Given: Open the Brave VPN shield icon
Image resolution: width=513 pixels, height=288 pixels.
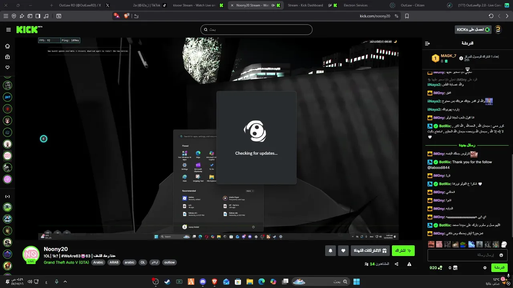Looking at the screenshot, I should pos(14,16).
